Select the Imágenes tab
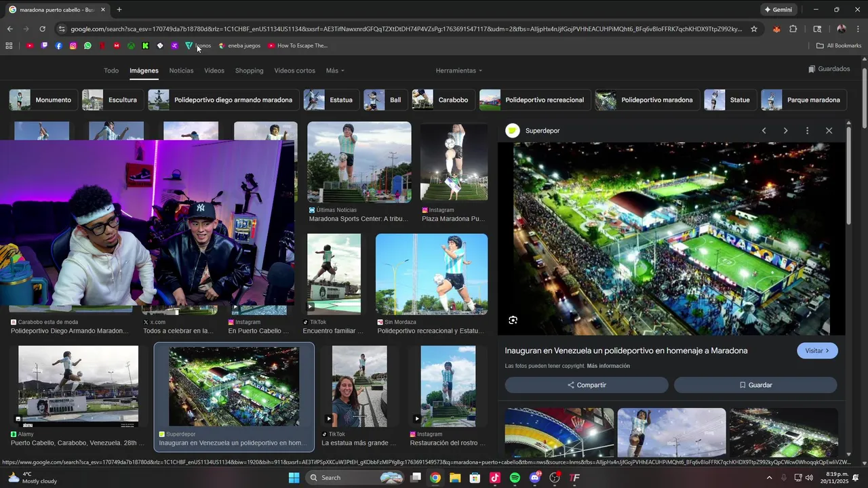This screenshot has height=488, width=868. coord(144,70)
